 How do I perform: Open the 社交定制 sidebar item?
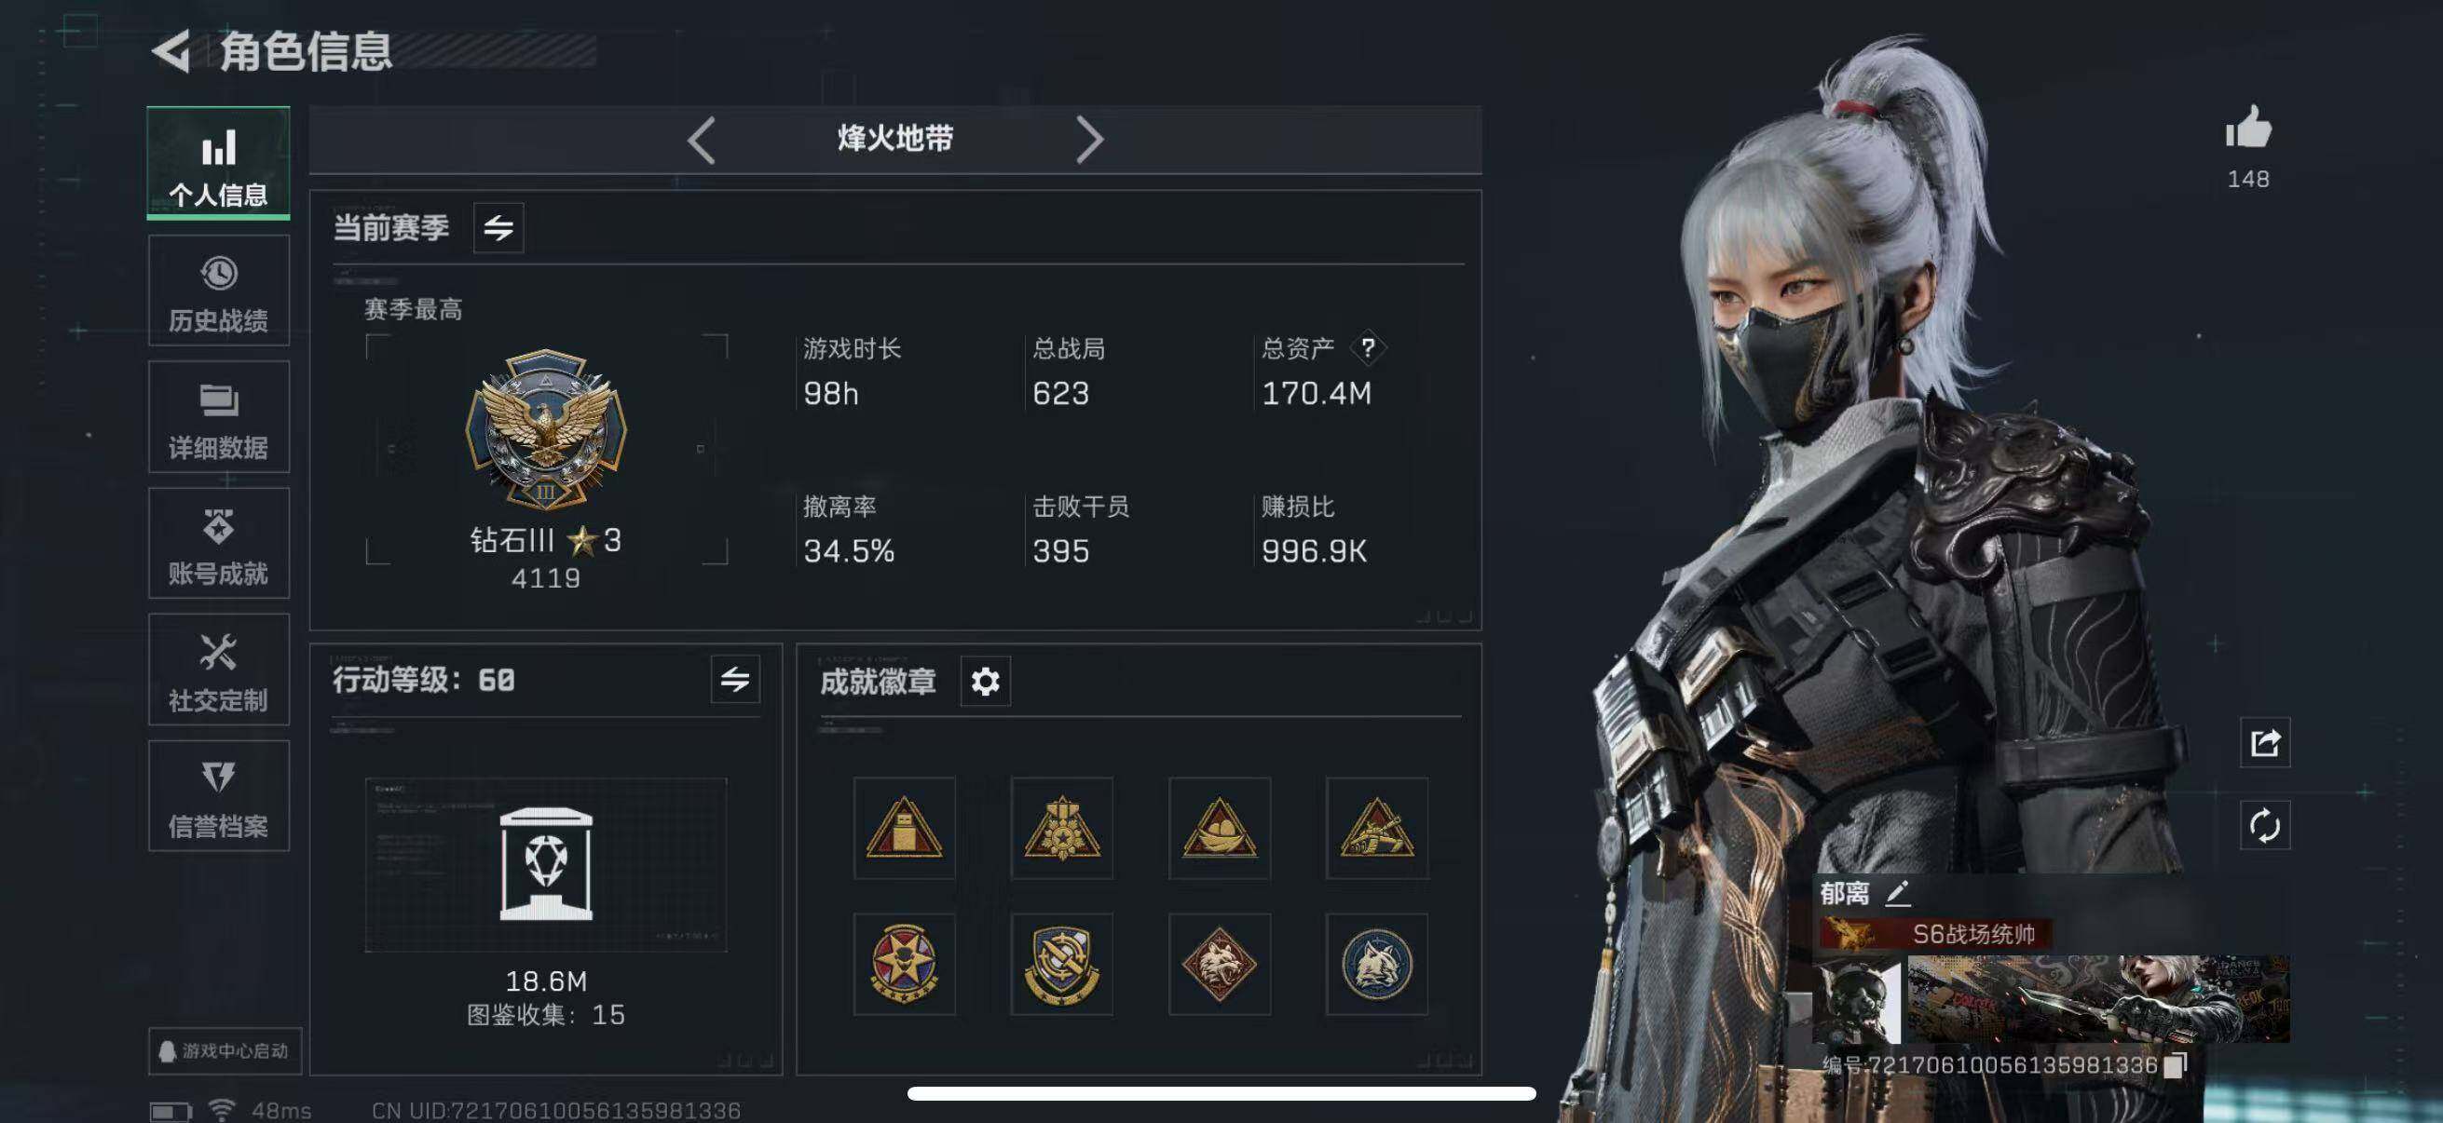click(x=218, y=670)
